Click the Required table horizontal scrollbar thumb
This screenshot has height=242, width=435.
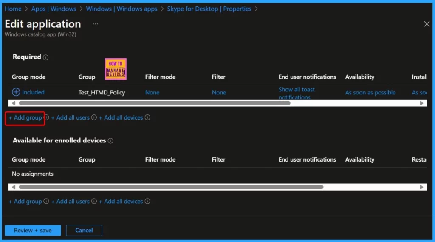(155, 103)
